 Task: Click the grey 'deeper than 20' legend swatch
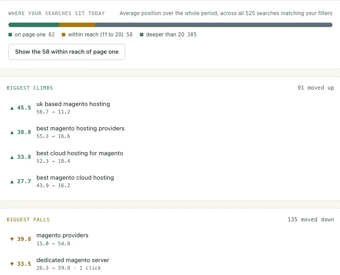(x=142, y=35)
